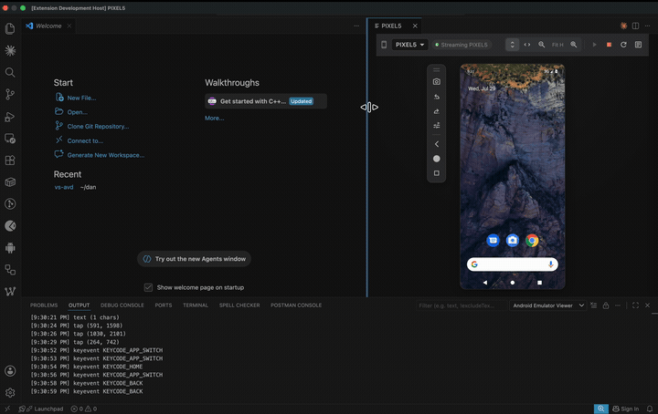The width and height of the screenshot is (658, 414).
Task: Expand More walkthroughs
Action: pos(214,118)
